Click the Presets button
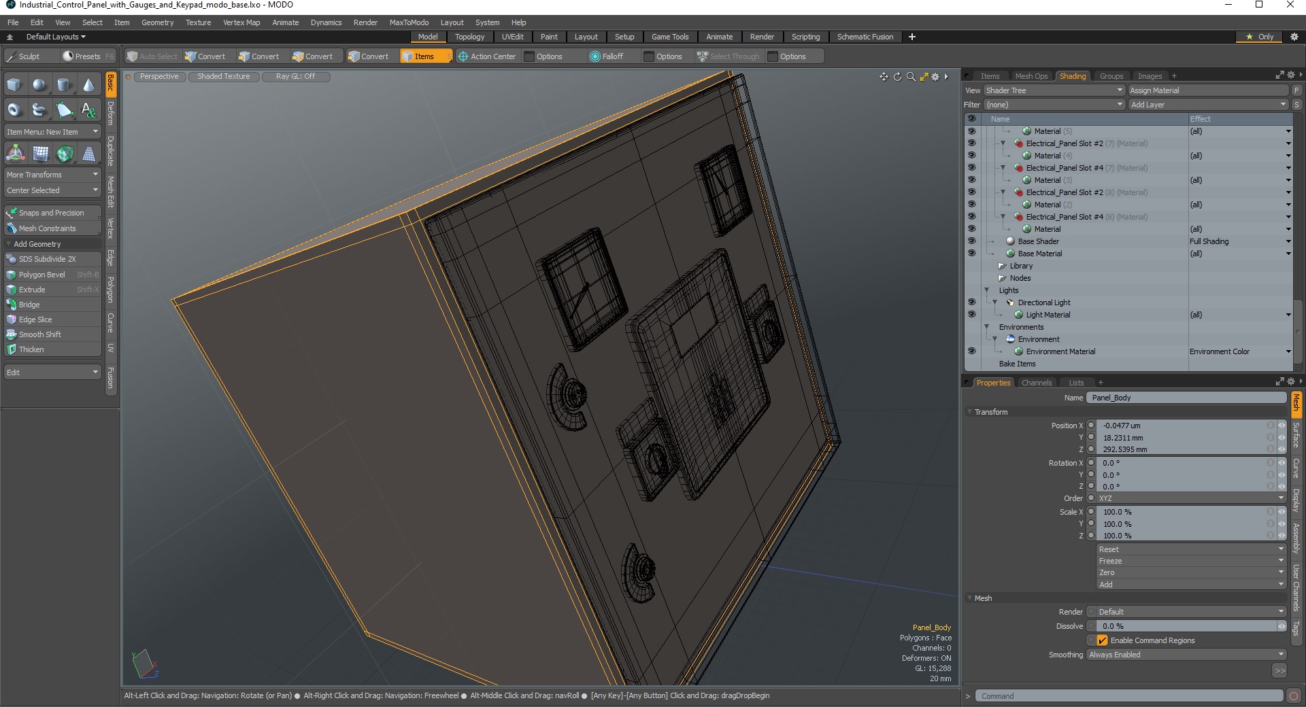1306x707 pixels. [x=88, y=56]
